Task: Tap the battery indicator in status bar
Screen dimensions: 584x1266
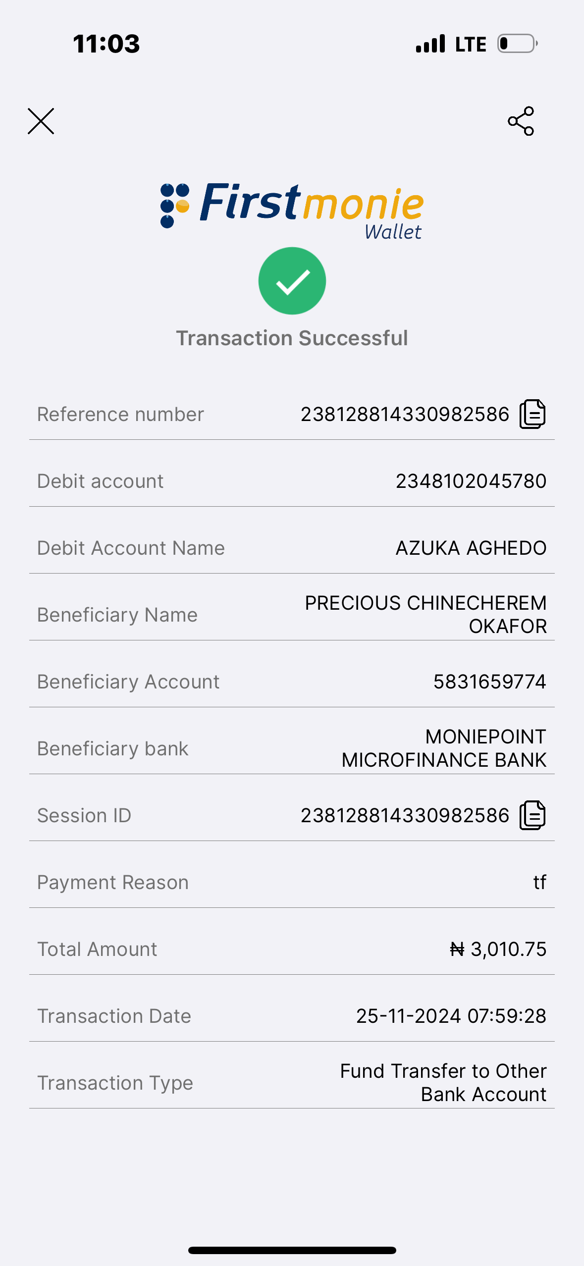Action: pyautogui.click(x=517, y=44)
